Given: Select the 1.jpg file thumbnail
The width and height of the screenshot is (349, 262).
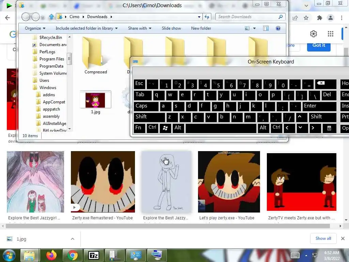Looking at the screenshot, I should [x=95, y=100].
